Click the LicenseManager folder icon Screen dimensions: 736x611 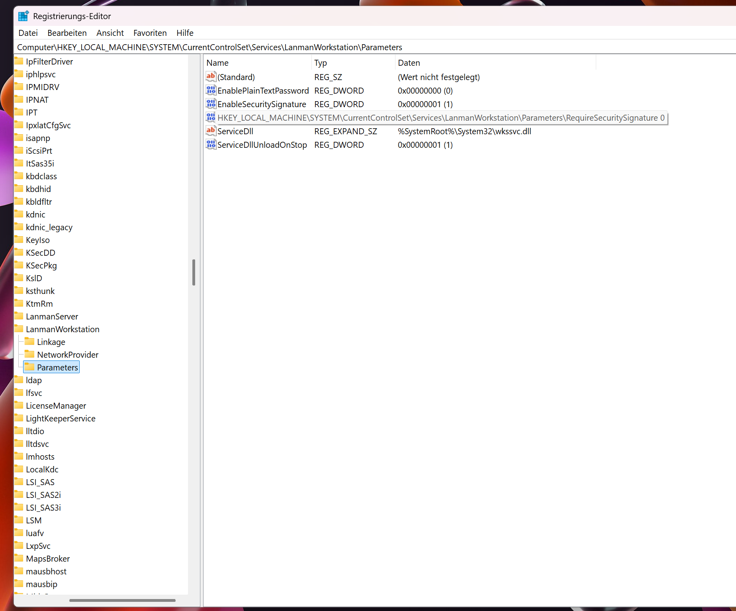[19, 405]
